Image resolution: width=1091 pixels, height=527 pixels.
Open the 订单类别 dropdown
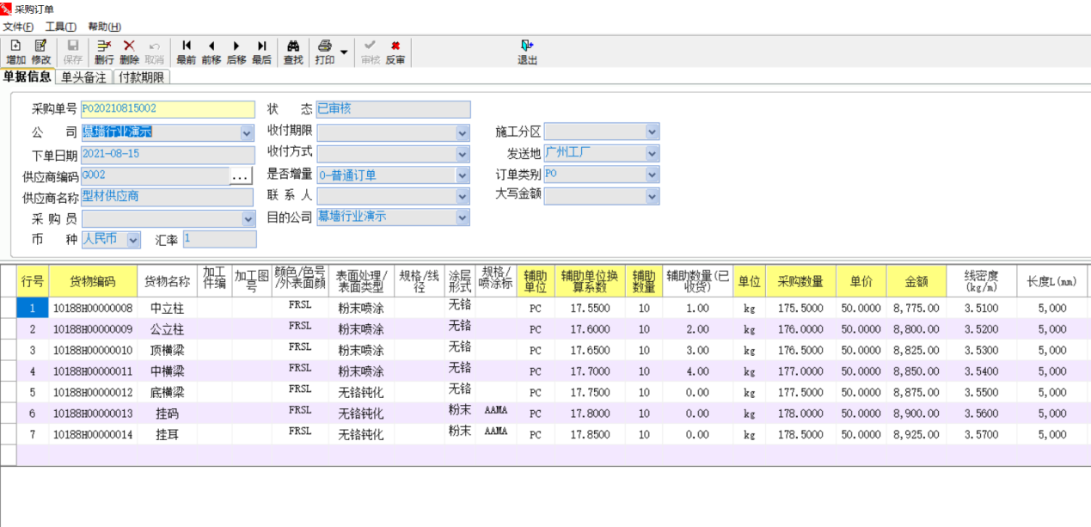coord(652,175)
